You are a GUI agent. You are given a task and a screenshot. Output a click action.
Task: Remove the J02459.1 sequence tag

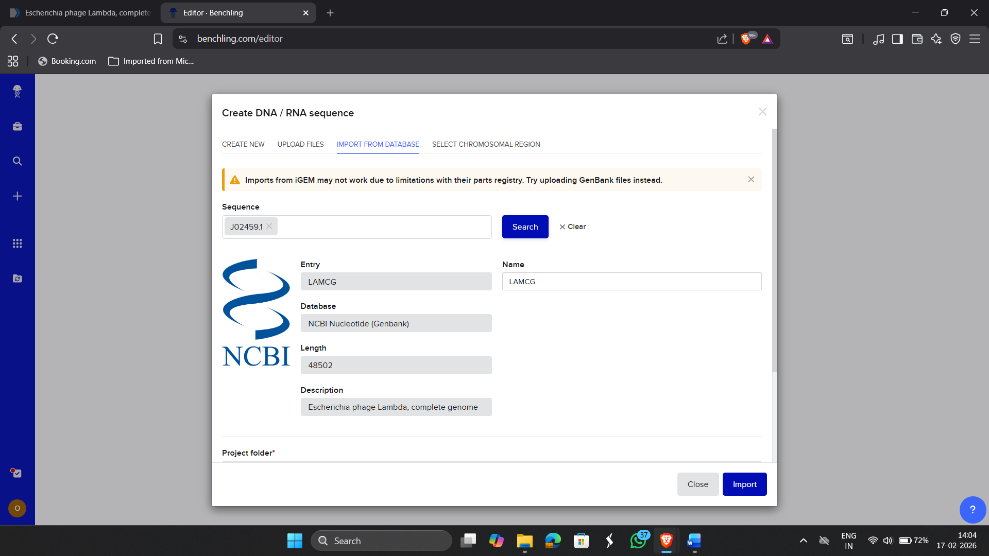click(269, 227)
